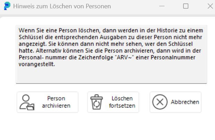Click the trash can delete icon
215x140 pixels.
tap(97, 102)
